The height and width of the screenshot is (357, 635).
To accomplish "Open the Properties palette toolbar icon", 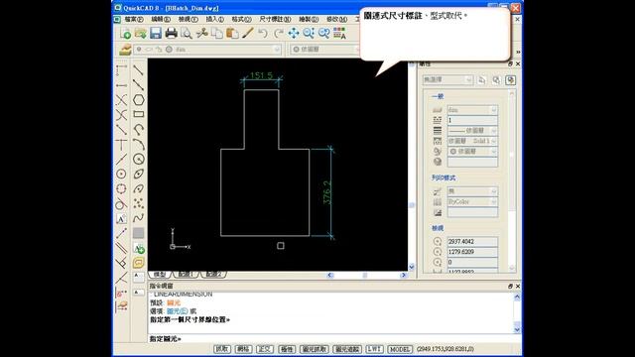I will click(x=339, y=33).
